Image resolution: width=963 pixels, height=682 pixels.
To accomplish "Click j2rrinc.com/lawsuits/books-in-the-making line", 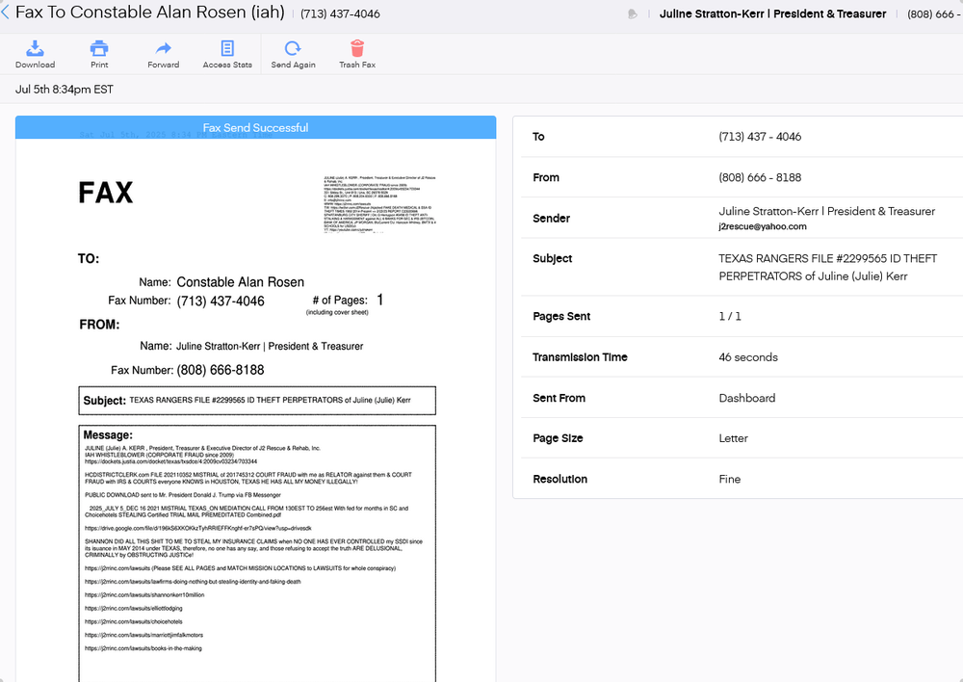I will pyautogui.click(x=143, y=648).
